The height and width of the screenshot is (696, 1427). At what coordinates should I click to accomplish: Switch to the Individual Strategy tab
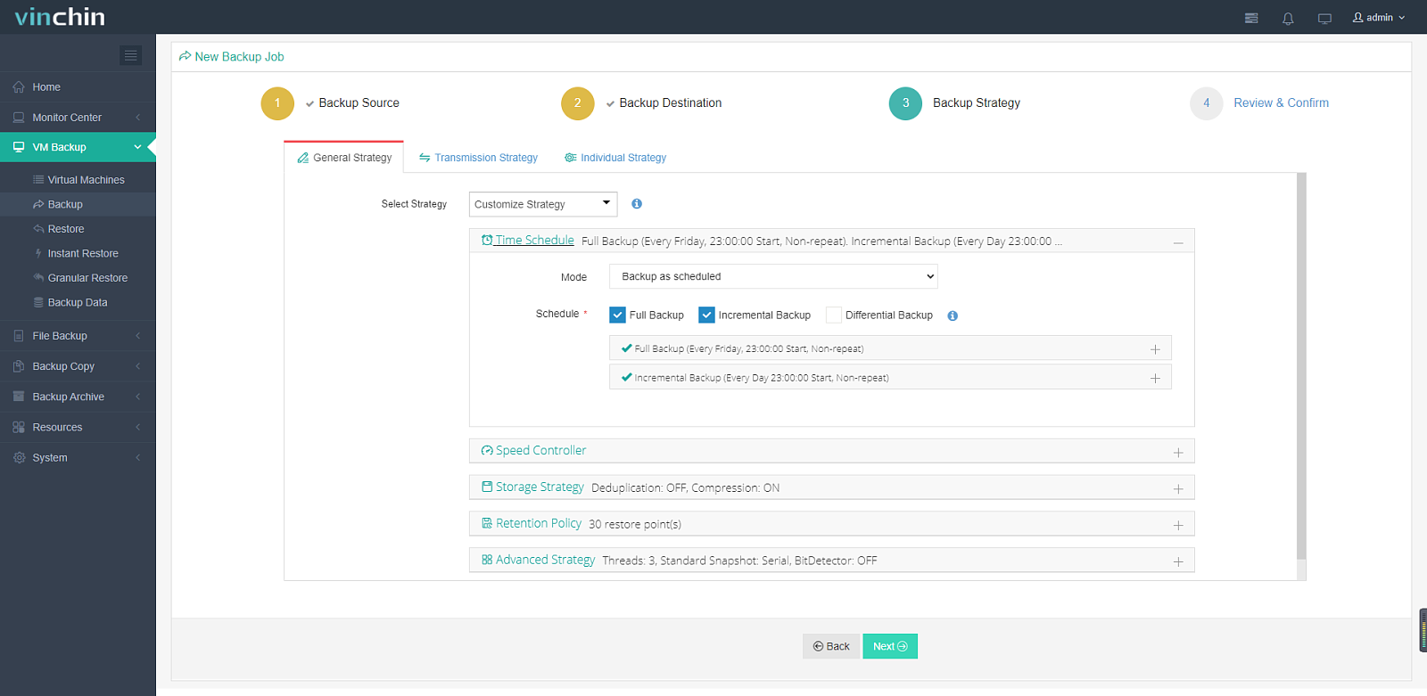coord(615,158)
